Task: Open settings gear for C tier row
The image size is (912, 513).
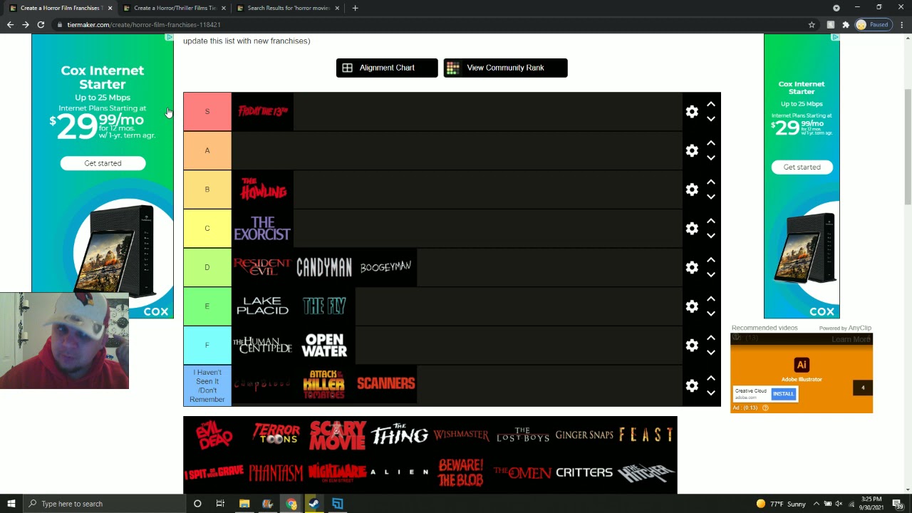Action: point(692,229)
